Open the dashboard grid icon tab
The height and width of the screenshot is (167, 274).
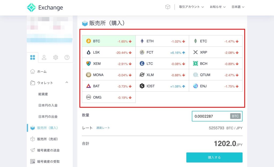(32, 57)
